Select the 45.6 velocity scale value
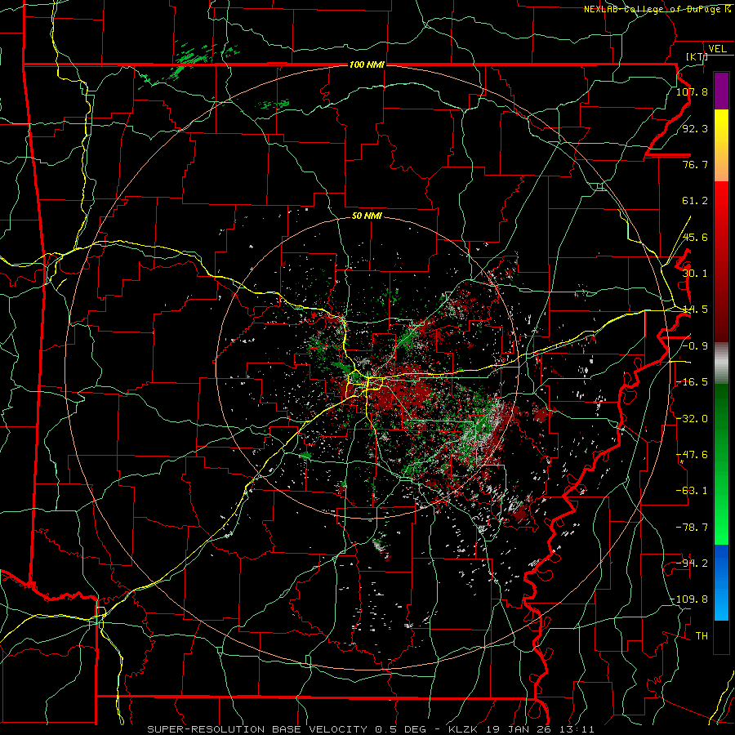Screen dimensions: 735x735 (x=695, y=237)
